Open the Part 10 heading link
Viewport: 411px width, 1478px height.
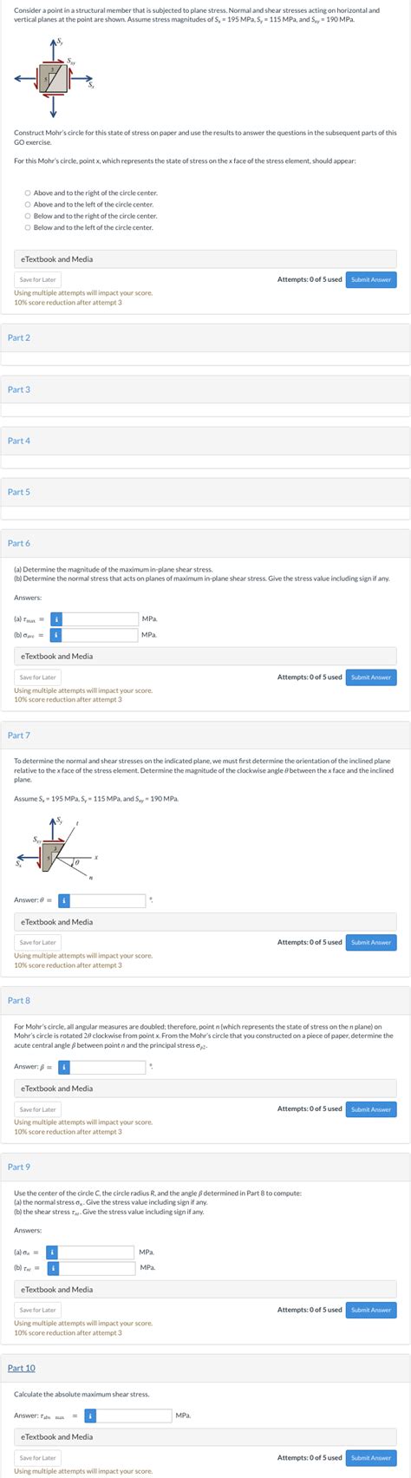[22, 1368]
